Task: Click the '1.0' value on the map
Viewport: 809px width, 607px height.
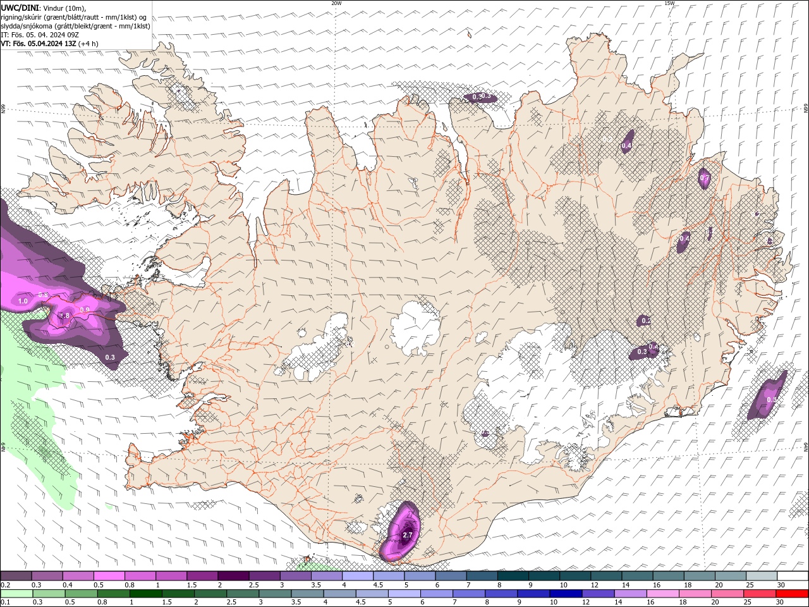Action: click(x=23, y=301)
